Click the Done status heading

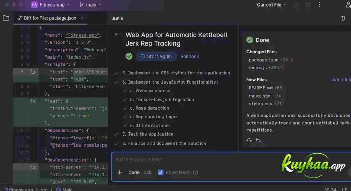262,40
